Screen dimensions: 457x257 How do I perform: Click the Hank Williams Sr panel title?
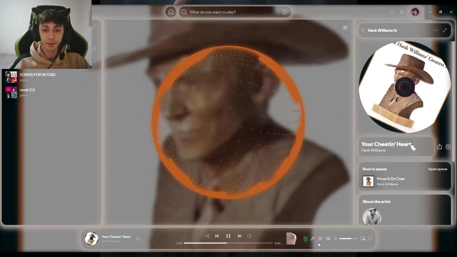[382, 30]
